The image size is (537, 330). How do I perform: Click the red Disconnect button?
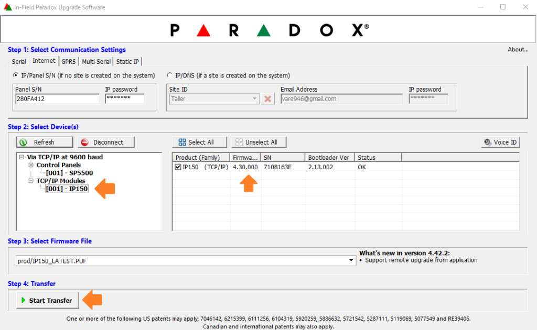pyautogui.click(x=106, y=142)
